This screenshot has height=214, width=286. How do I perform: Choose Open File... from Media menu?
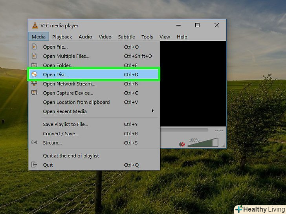tap(94, 47)
